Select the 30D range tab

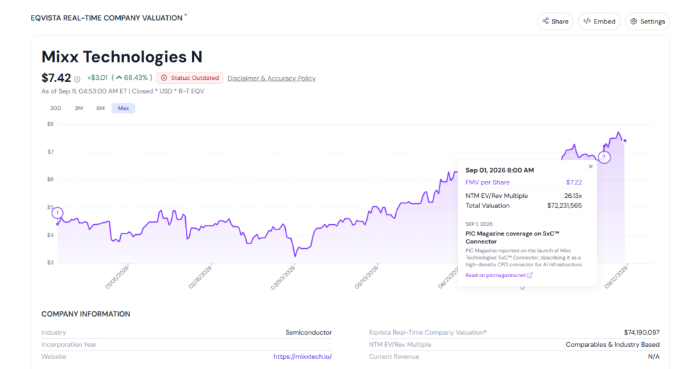coord(56,108)
